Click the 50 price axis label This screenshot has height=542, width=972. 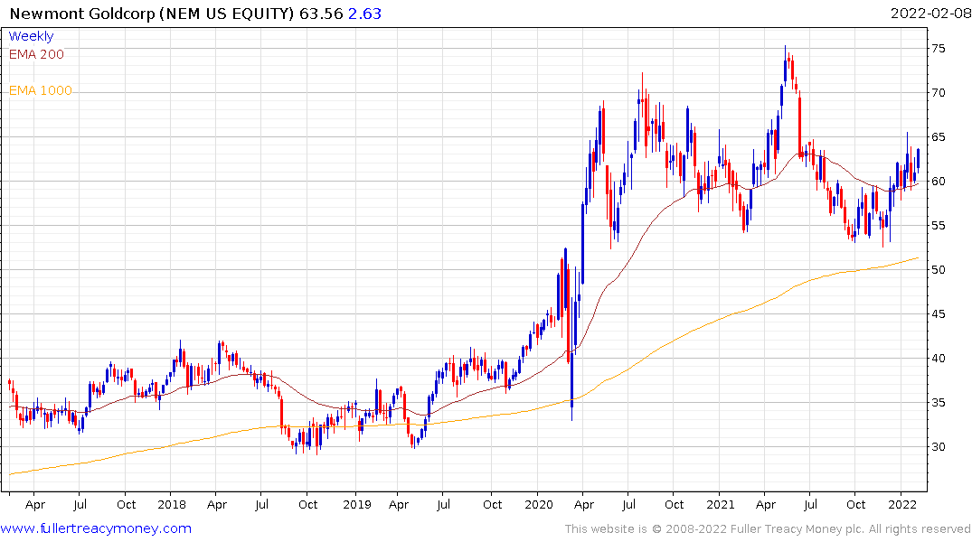click(938, 270)
